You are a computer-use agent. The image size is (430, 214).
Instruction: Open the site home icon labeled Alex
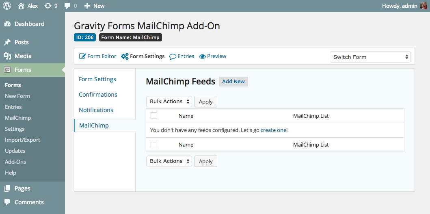click(x=21, y=6)
